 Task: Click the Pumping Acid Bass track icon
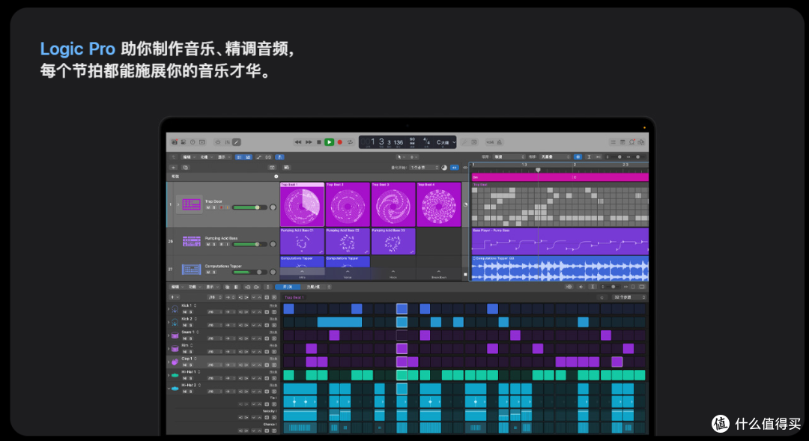[x=192, y=241]
